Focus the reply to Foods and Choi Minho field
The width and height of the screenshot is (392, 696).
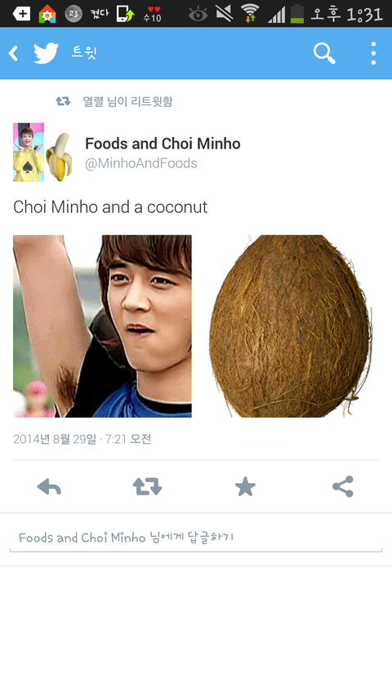[x=195, y=538]
